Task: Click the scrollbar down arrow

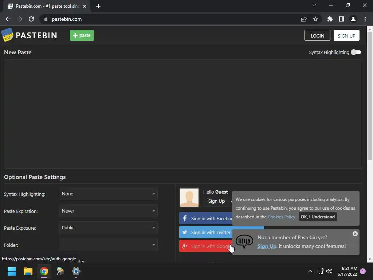Action: (370, 259)
